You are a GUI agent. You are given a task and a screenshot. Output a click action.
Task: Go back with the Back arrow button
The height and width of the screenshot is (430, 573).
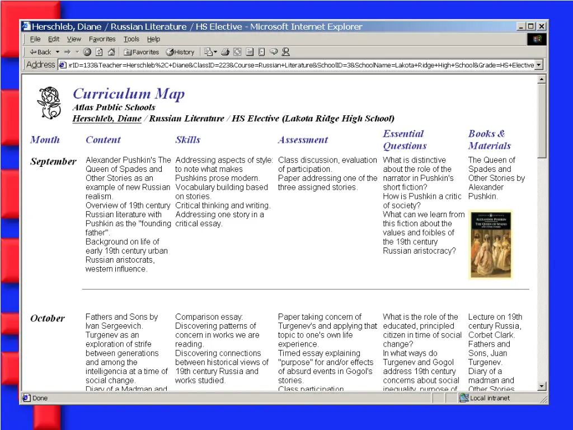coord(40,52)
